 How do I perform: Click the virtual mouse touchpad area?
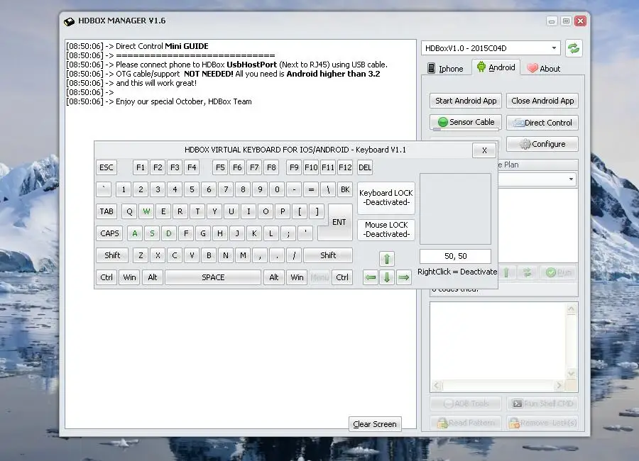(x=455, y=209)
